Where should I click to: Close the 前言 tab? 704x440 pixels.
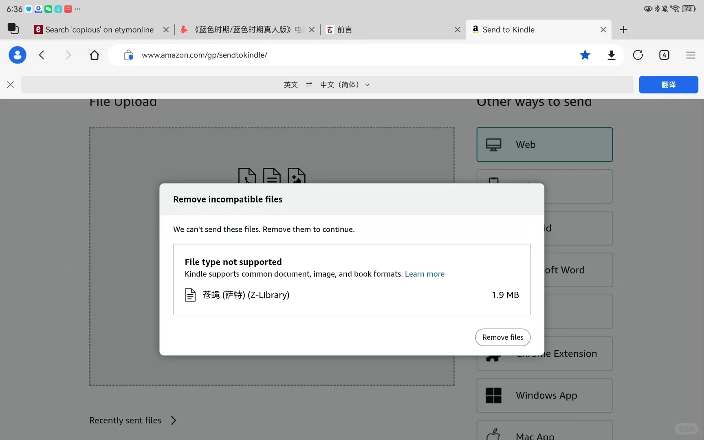(458, 29)
